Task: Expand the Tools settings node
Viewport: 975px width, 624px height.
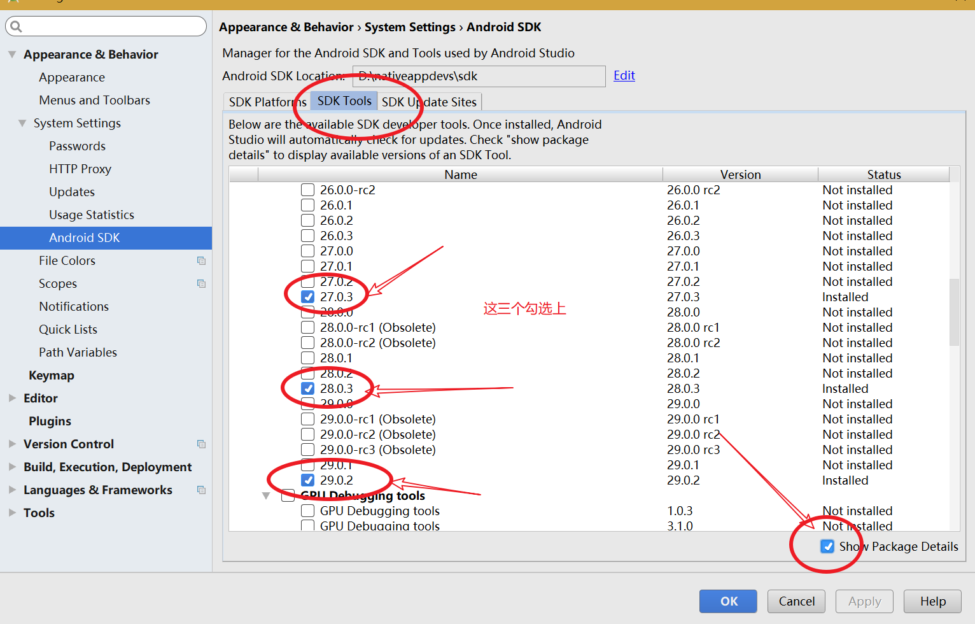Action: point(12,513)
